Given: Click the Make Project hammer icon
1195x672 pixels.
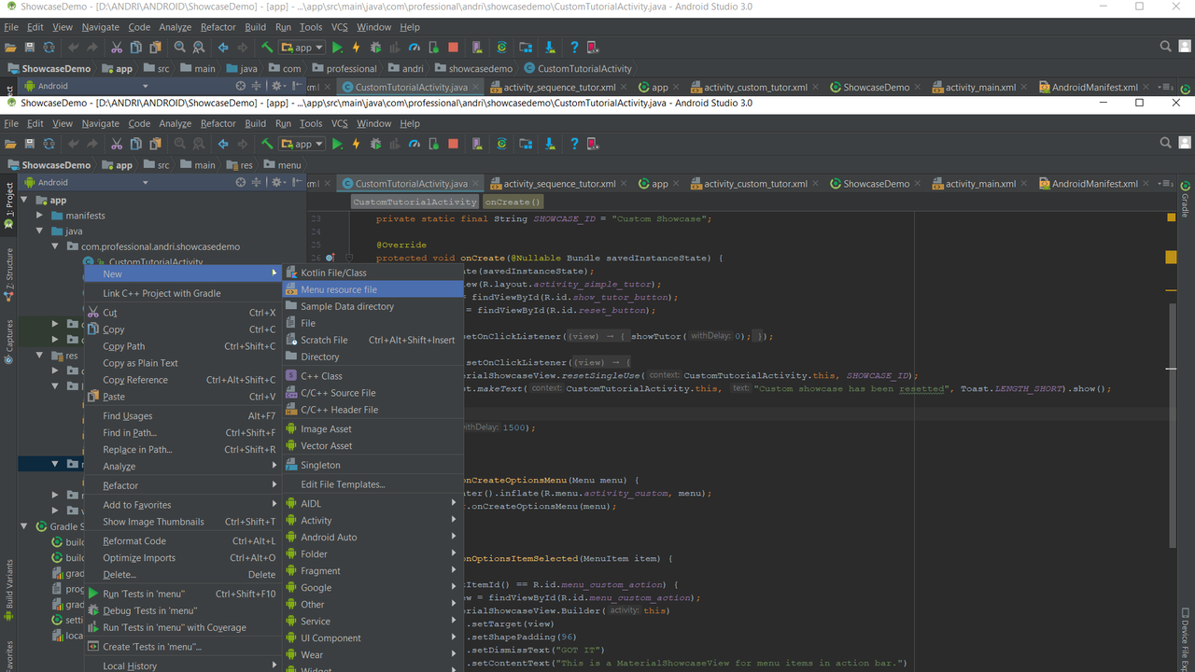Looking at the screenshot, I should (x=267, y=143).
